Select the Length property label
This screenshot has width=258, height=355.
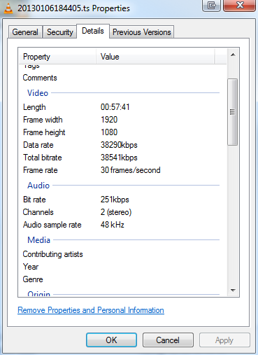34,107
